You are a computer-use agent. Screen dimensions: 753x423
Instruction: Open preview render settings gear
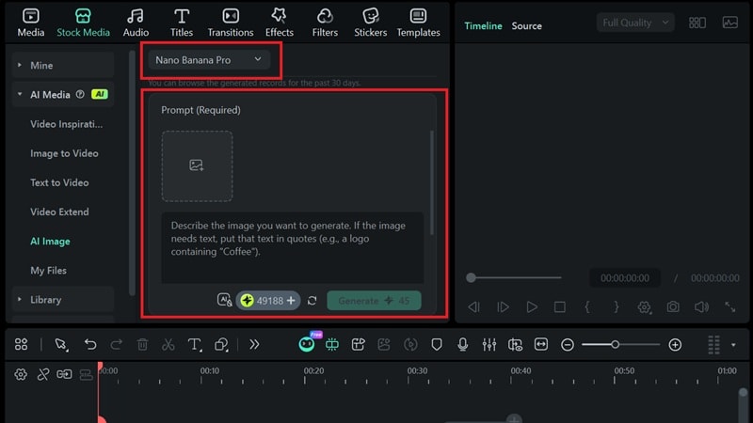coord(644,307)
